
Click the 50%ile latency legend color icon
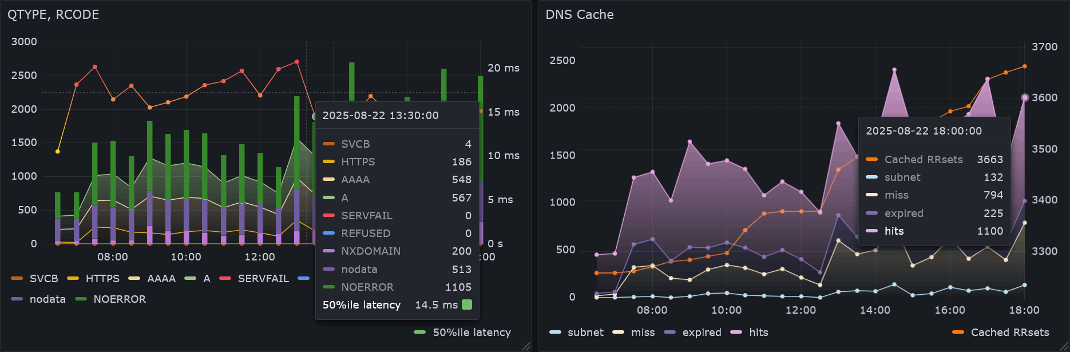tap(420, 333)
